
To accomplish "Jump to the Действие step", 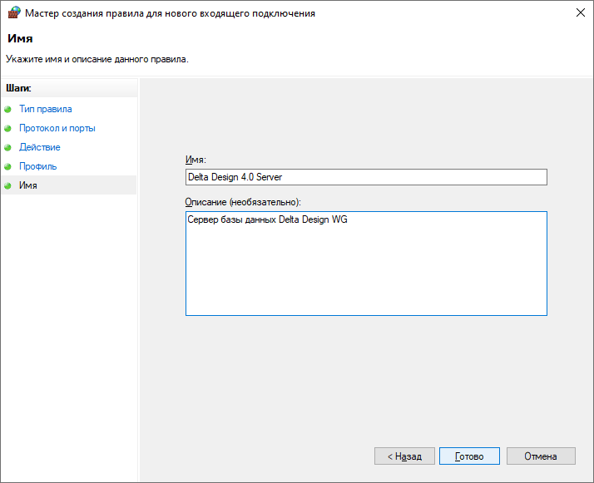I will click(39, 147).
